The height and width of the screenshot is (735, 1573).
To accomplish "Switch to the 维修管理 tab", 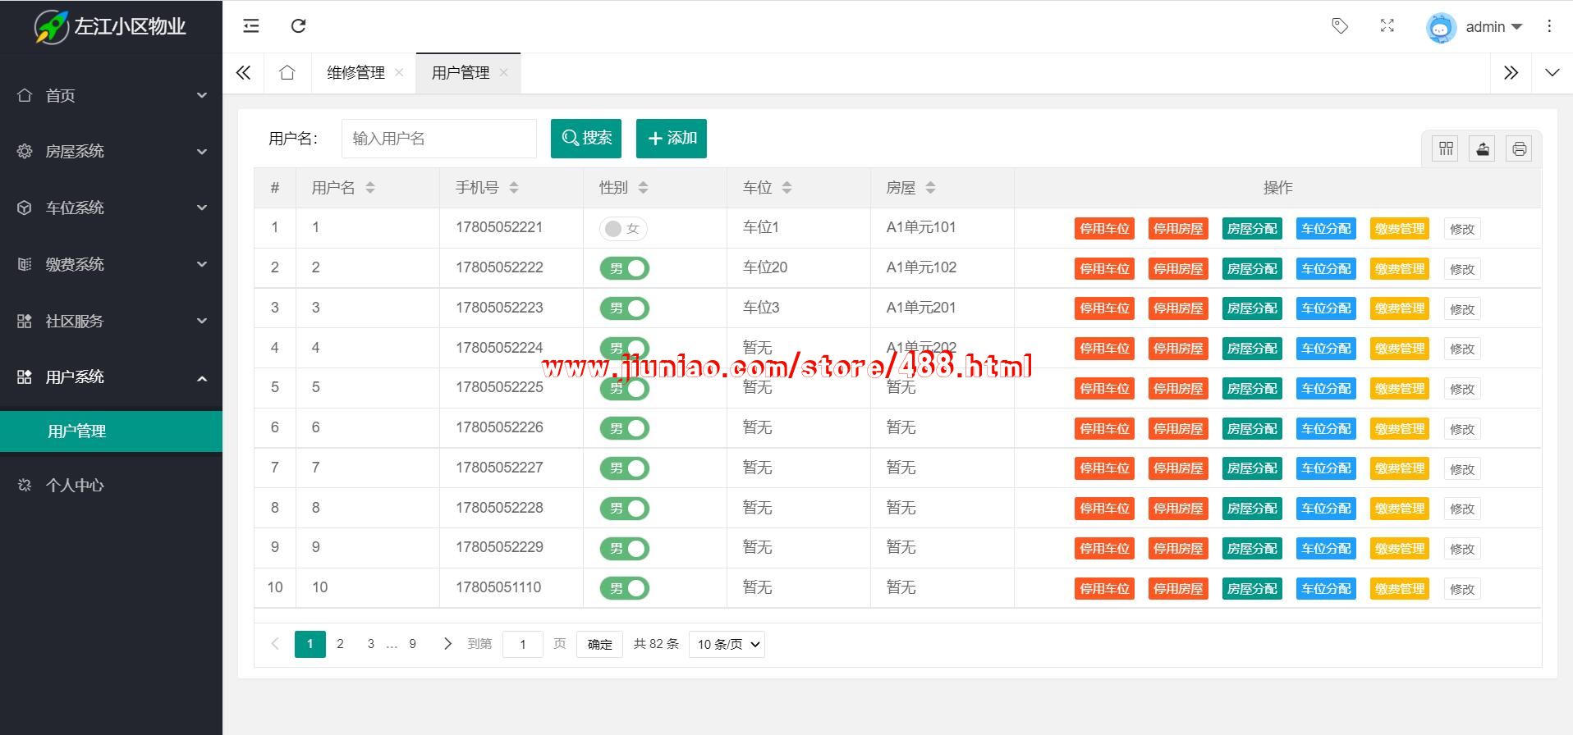I will pyautogui.click(x=355, y=73).
